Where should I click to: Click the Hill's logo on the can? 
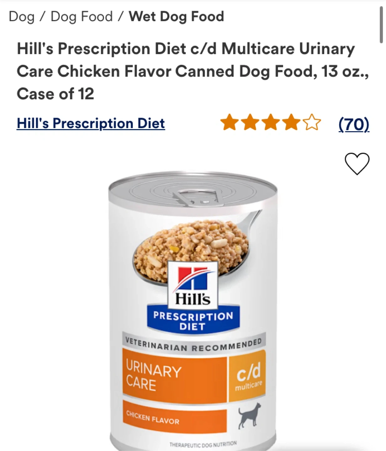(193, 285)
